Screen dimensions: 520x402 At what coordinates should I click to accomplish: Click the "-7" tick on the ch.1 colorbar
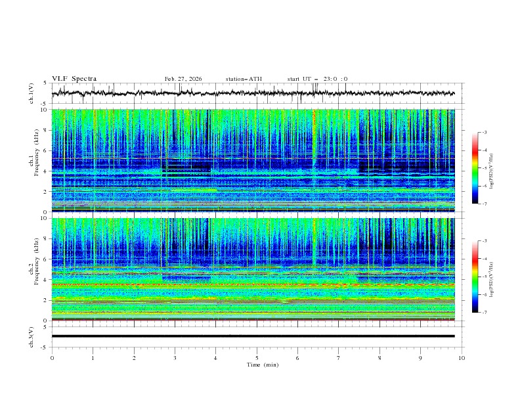pos(485,204)
